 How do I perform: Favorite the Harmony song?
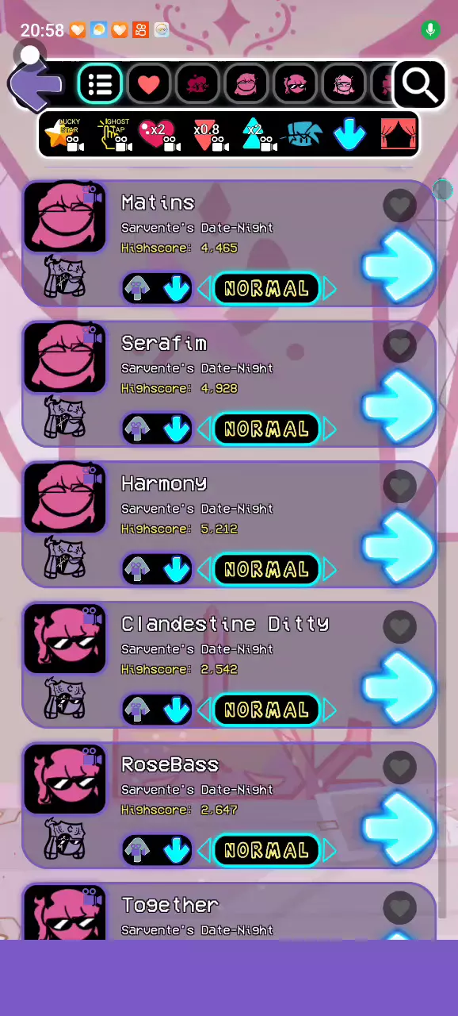(400, 487)
